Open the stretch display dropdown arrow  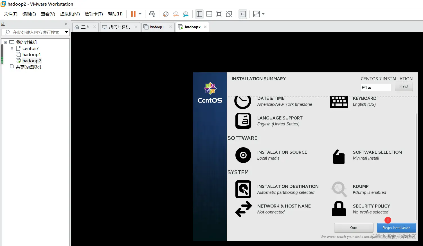pos(263,14)
